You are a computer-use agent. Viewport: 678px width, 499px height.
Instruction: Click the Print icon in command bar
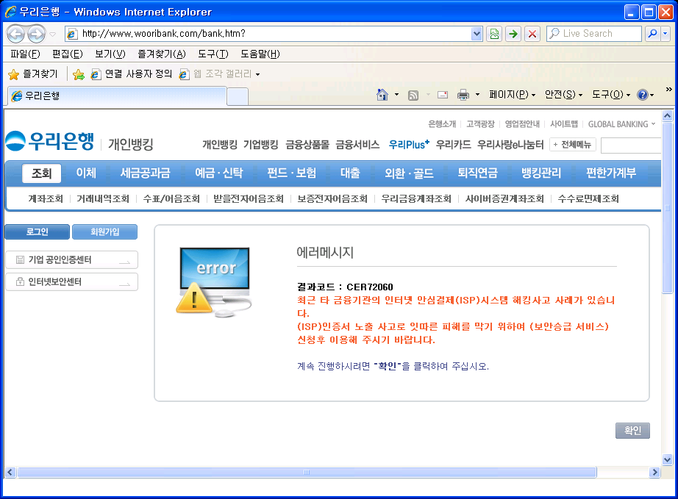pos(463,95)
